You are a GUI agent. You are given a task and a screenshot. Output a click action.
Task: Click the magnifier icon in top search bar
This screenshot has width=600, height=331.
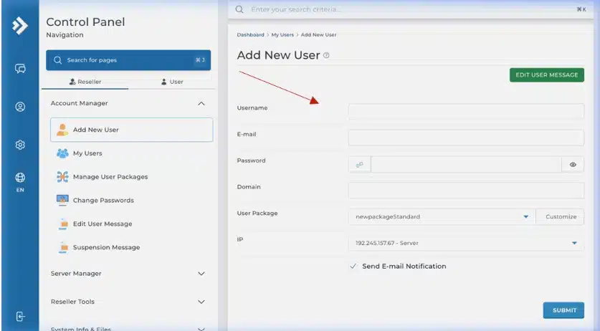[x=239, y=9]
